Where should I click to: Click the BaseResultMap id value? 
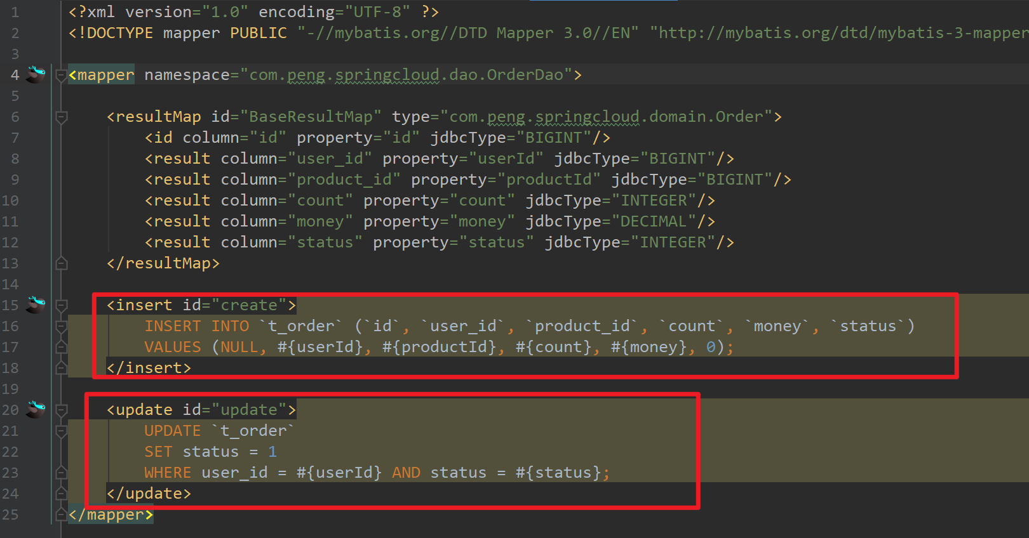tap(311, 117)
